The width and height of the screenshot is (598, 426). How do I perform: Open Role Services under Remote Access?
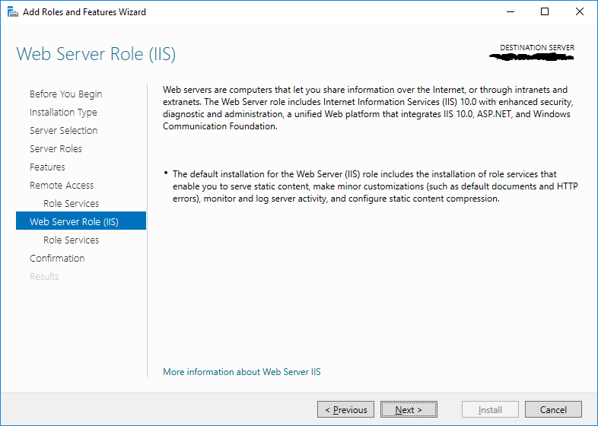coord(71,204)
